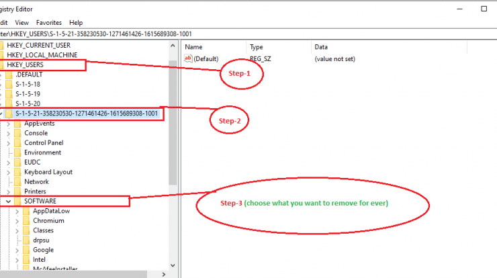
Task: Click the Intel folder icon
Action: coord(26,260)
